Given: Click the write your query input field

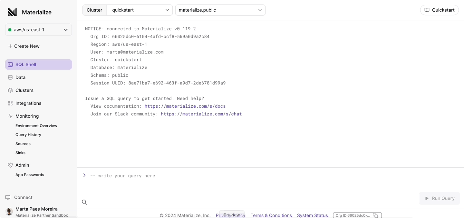Looking at the screenshot, I should pos(123,175).
